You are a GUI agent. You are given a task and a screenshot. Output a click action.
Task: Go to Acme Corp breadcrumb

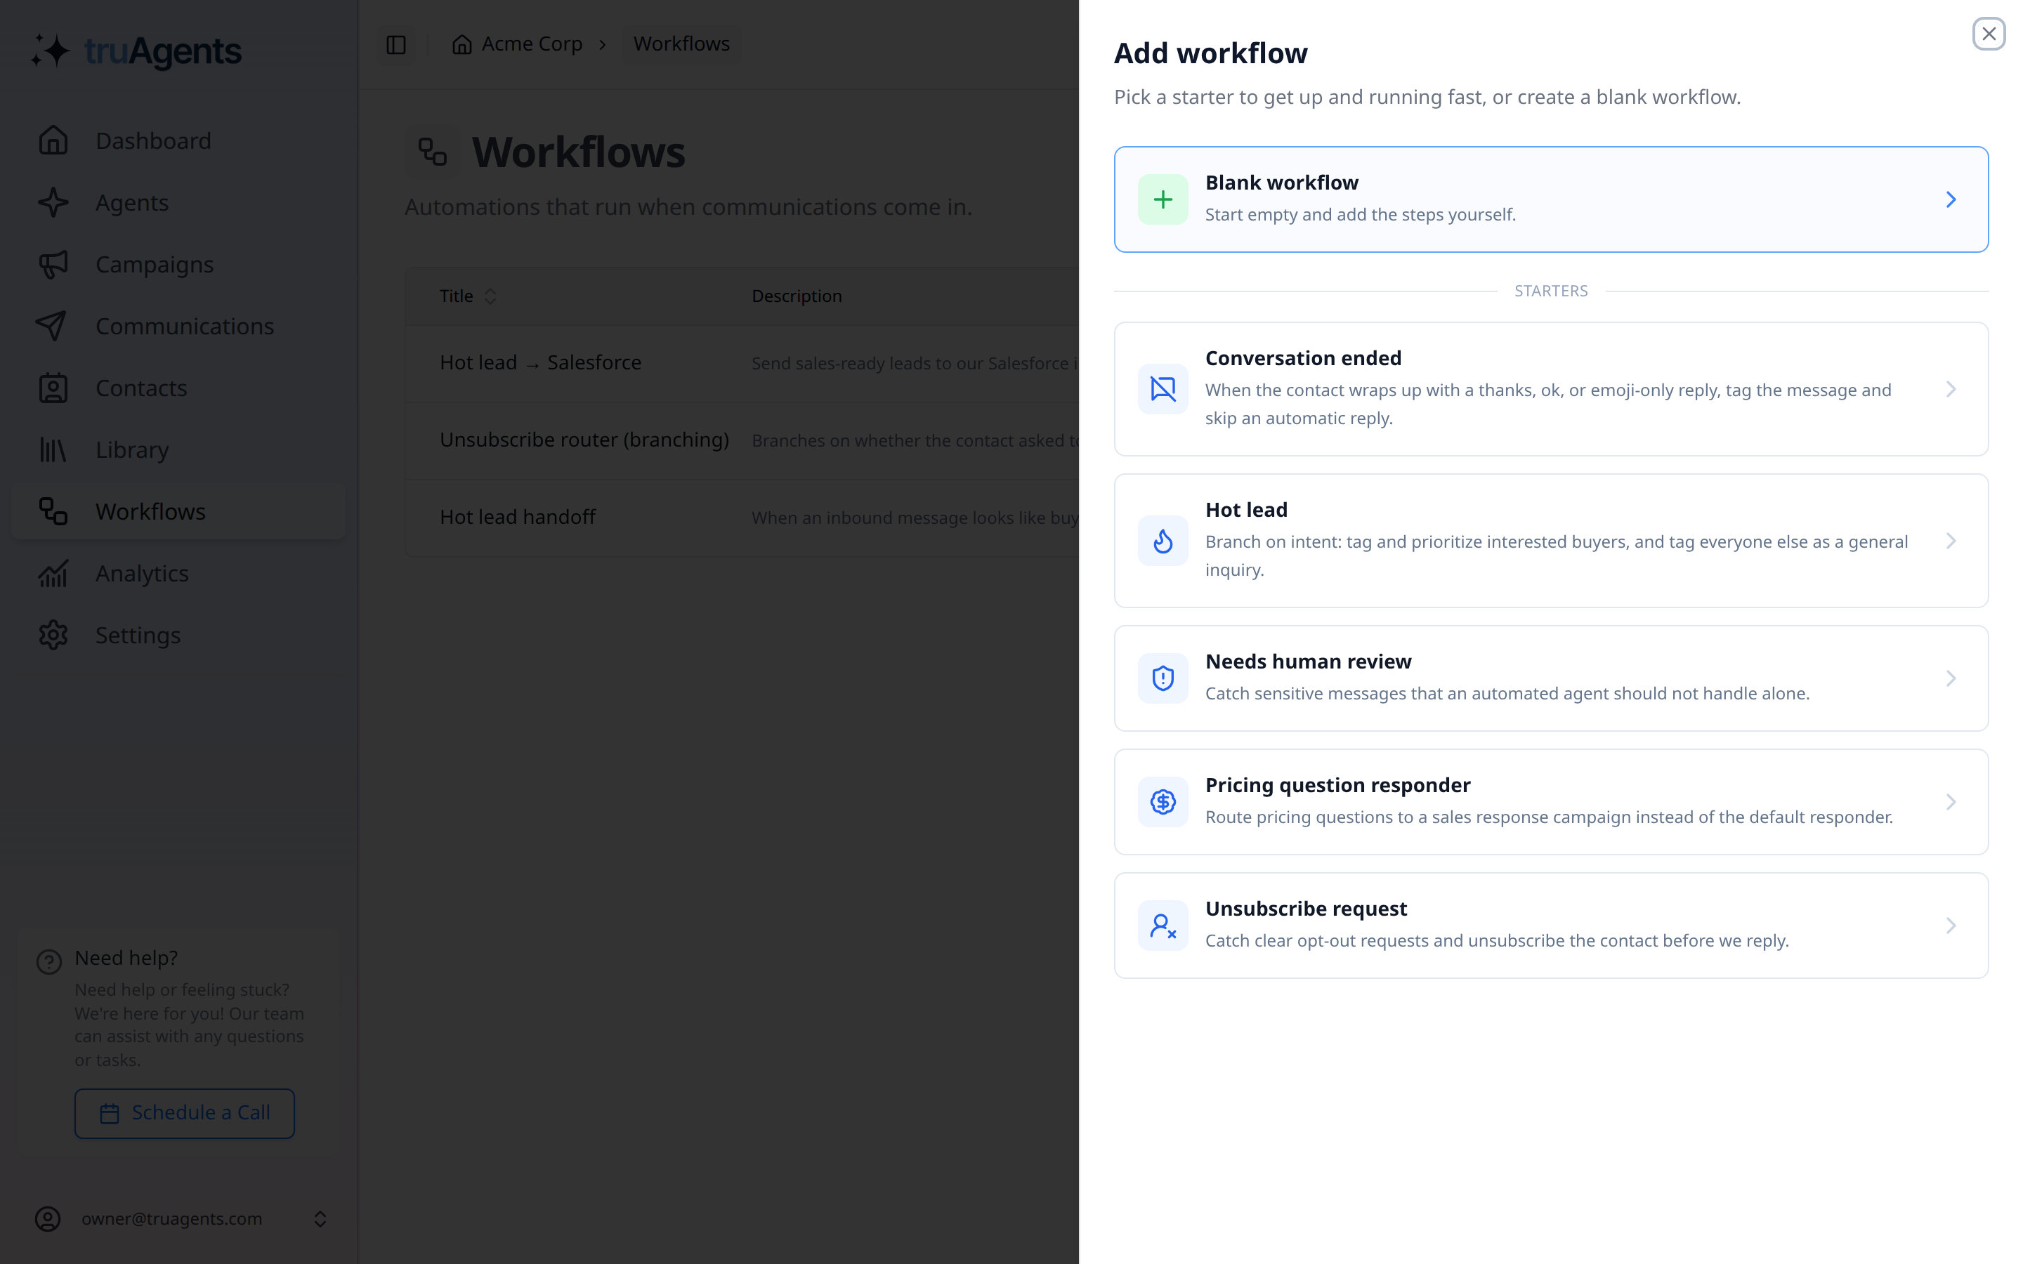tap(532, 44)
